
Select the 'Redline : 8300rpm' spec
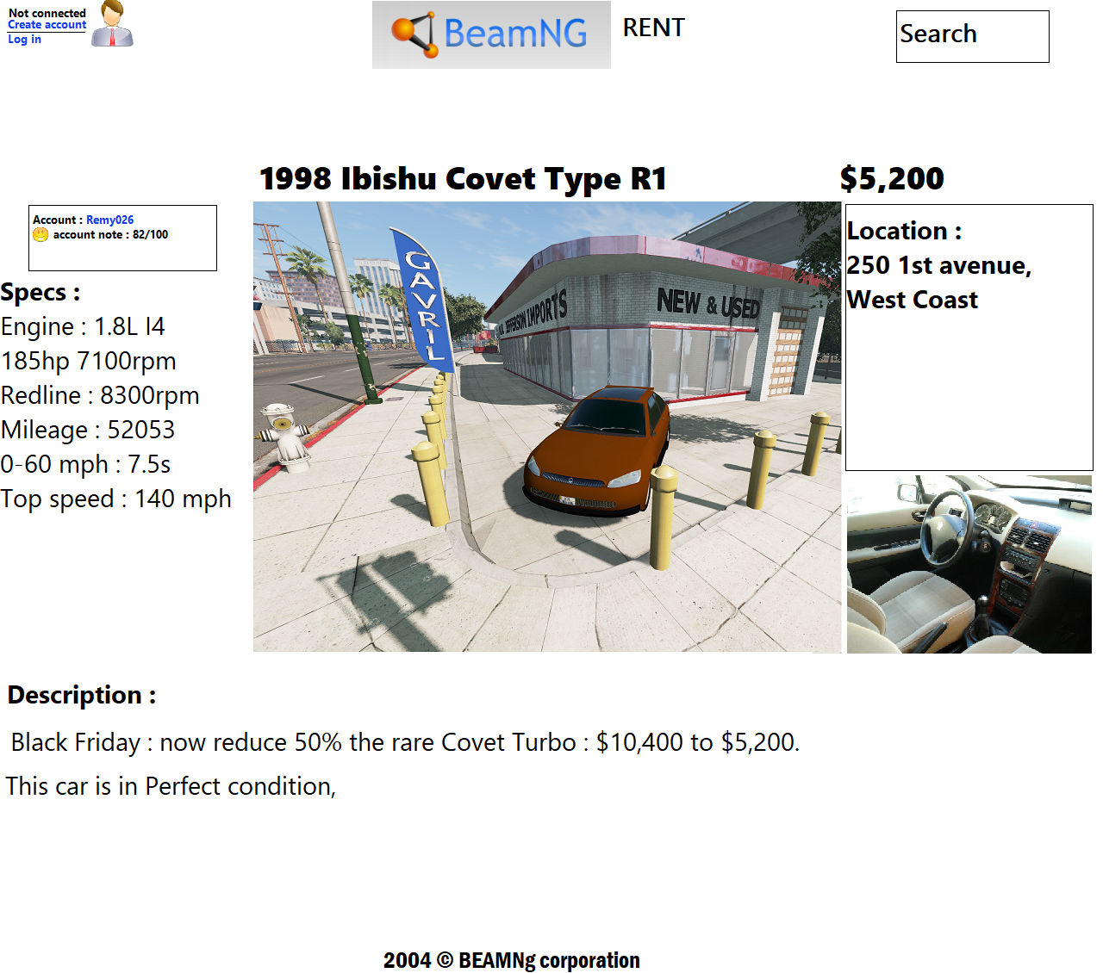100,395
